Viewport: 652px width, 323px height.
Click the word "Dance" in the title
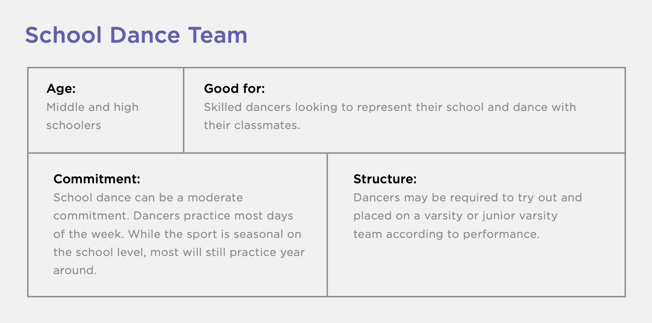tap(145, 35)
